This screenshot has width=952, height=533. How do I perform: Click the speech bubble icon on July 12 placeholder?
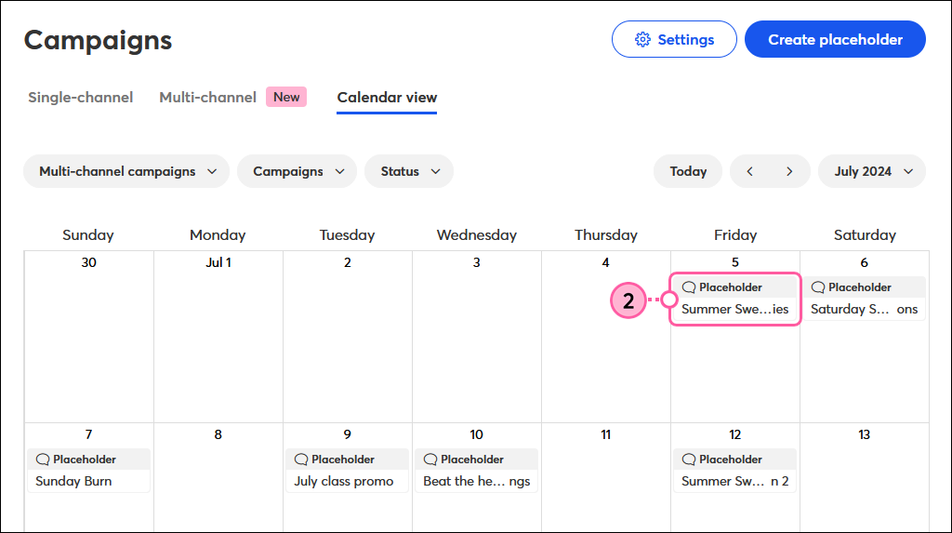click(x=689, y=459)
